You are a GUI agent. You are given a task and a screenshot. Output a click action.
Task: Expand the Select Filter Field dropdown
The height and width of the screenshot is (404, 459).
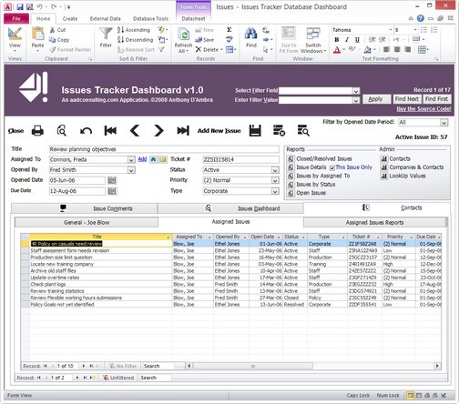356,91
